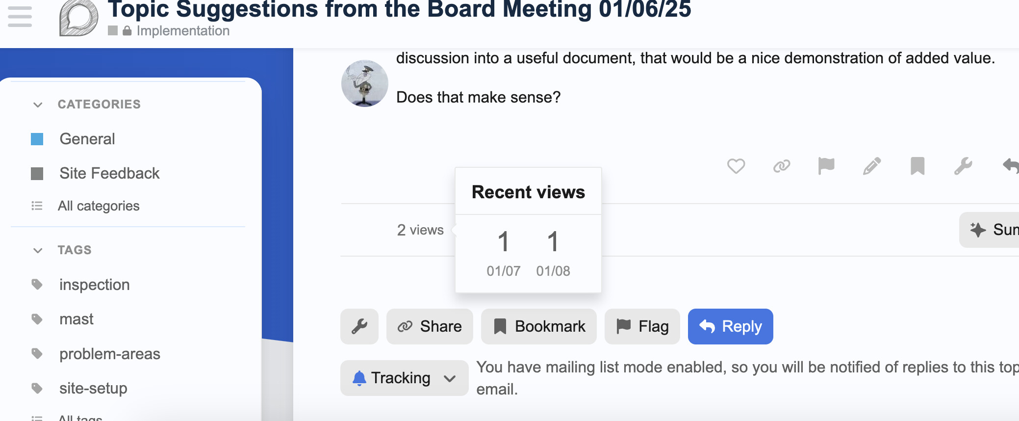
Task: Flag this post using the post flag icon
Action: click(x=826, y=166)
